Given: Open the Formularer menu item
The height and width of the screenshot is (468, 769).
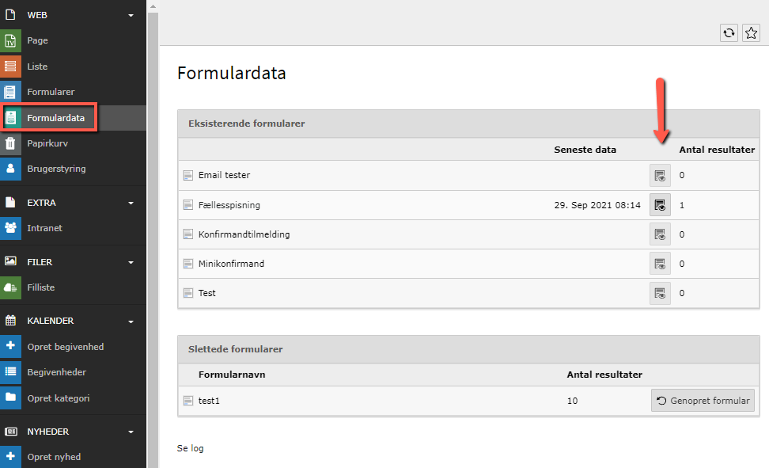Looking at the screenshot, I should (x=51, y=92).
